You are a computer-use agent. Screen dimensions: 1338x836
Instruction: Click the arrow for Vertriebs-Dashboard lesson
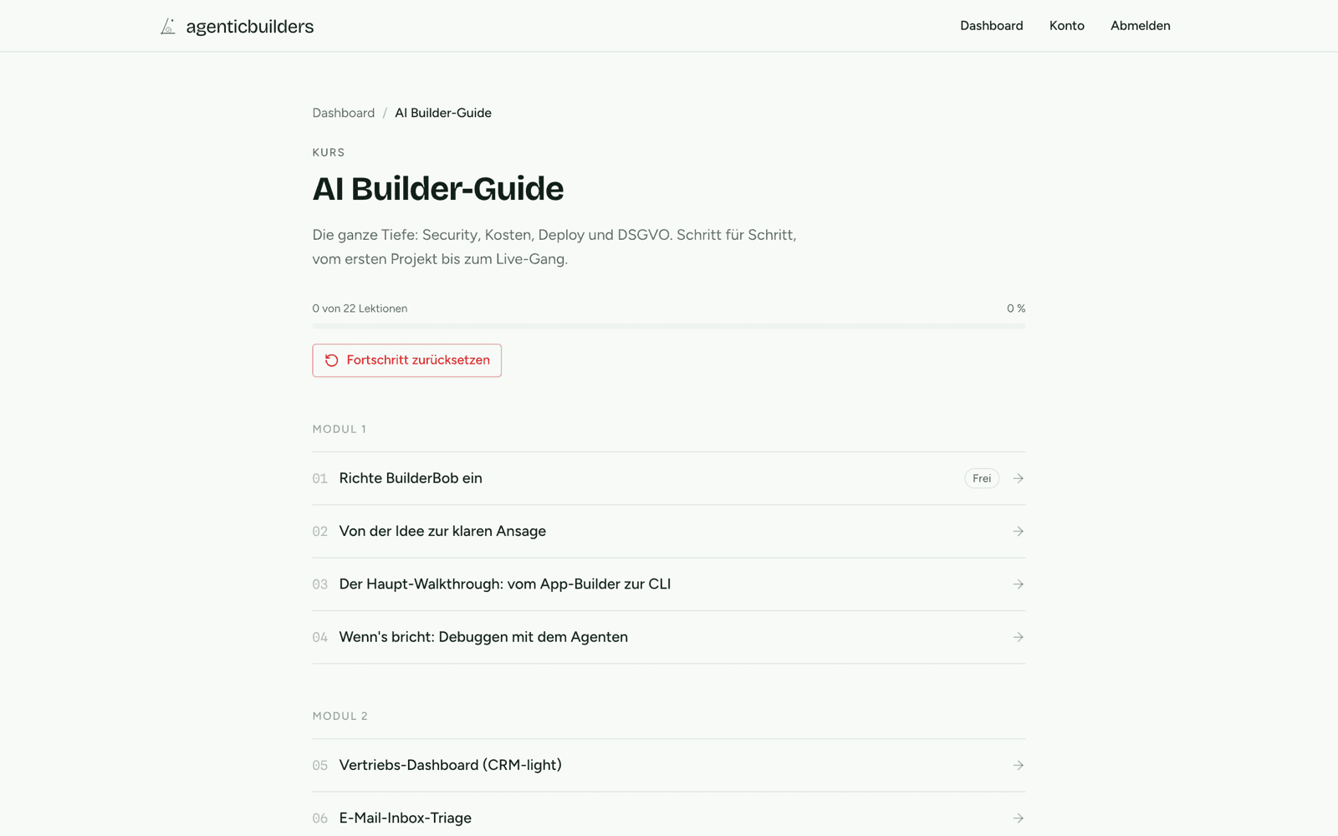coord(1019,765)
